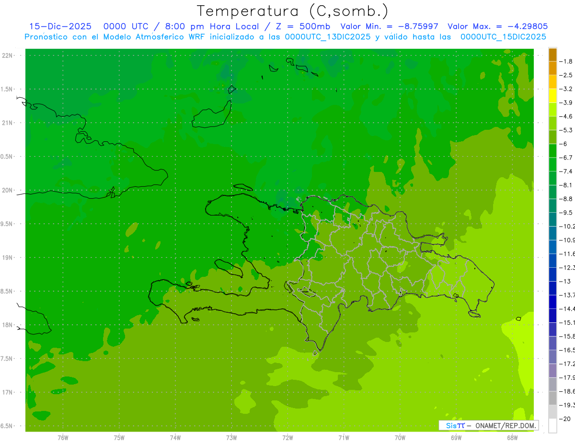This screenshot has height=444, width=575.
Task: Click the '20N' latitude label
Action: tap(8, 190)
